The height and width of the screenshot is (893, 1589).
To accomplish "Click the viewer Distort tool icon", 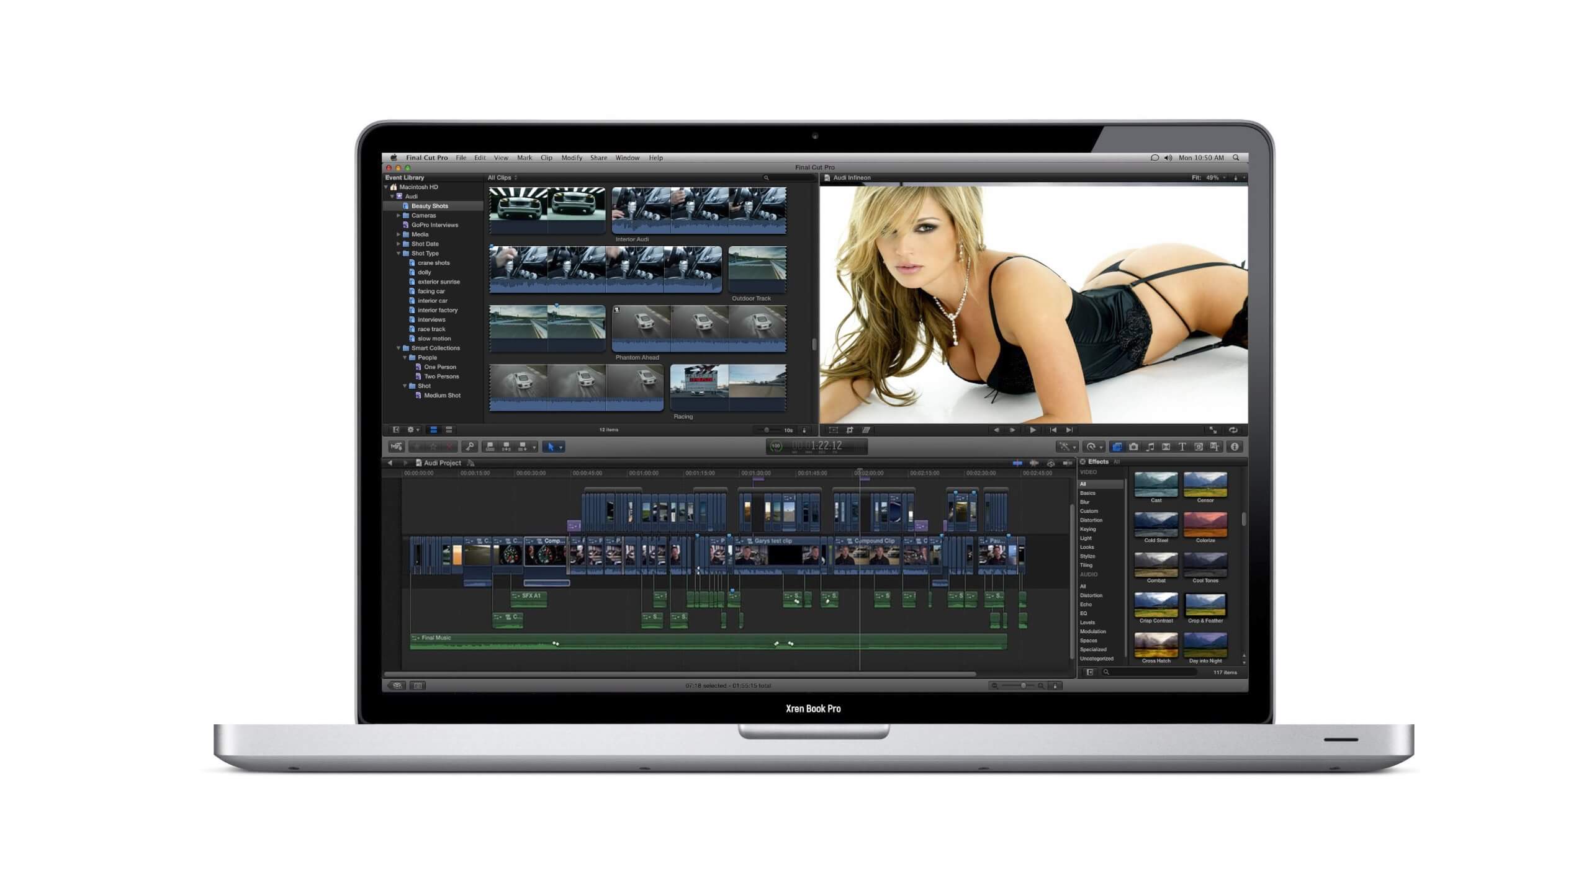I will click(866, 430).
